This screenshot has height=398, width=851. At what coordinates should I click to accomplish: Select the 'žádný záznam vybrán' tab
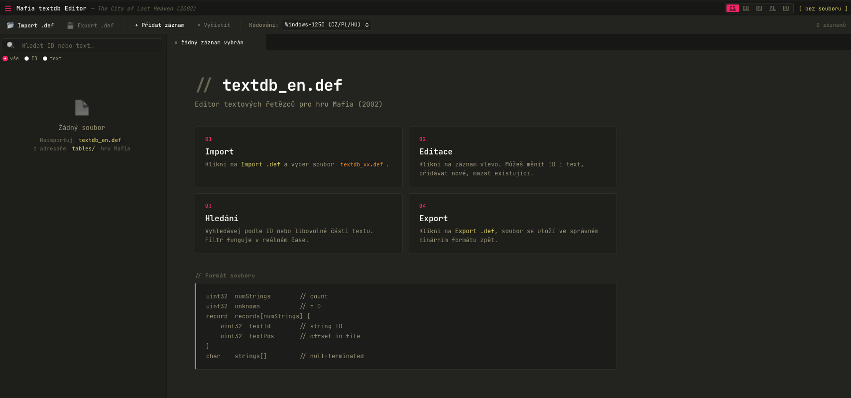point(217,42)
